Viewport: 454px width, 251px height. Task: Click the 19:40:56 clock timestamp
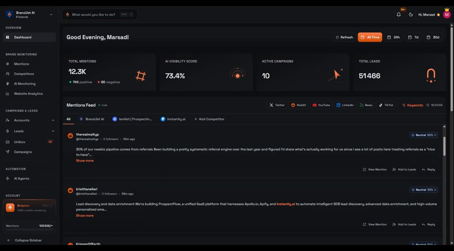tap(434, 105)
